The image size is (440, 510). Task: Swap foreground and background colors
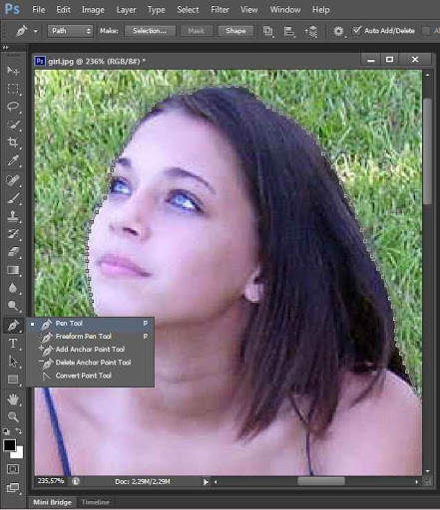click(19, 431)
